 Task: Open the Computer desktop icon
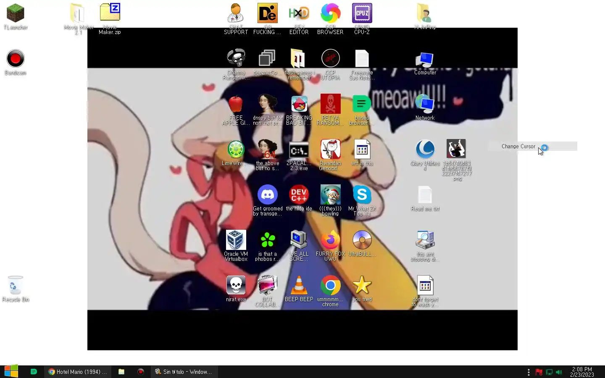pos(425,59)
